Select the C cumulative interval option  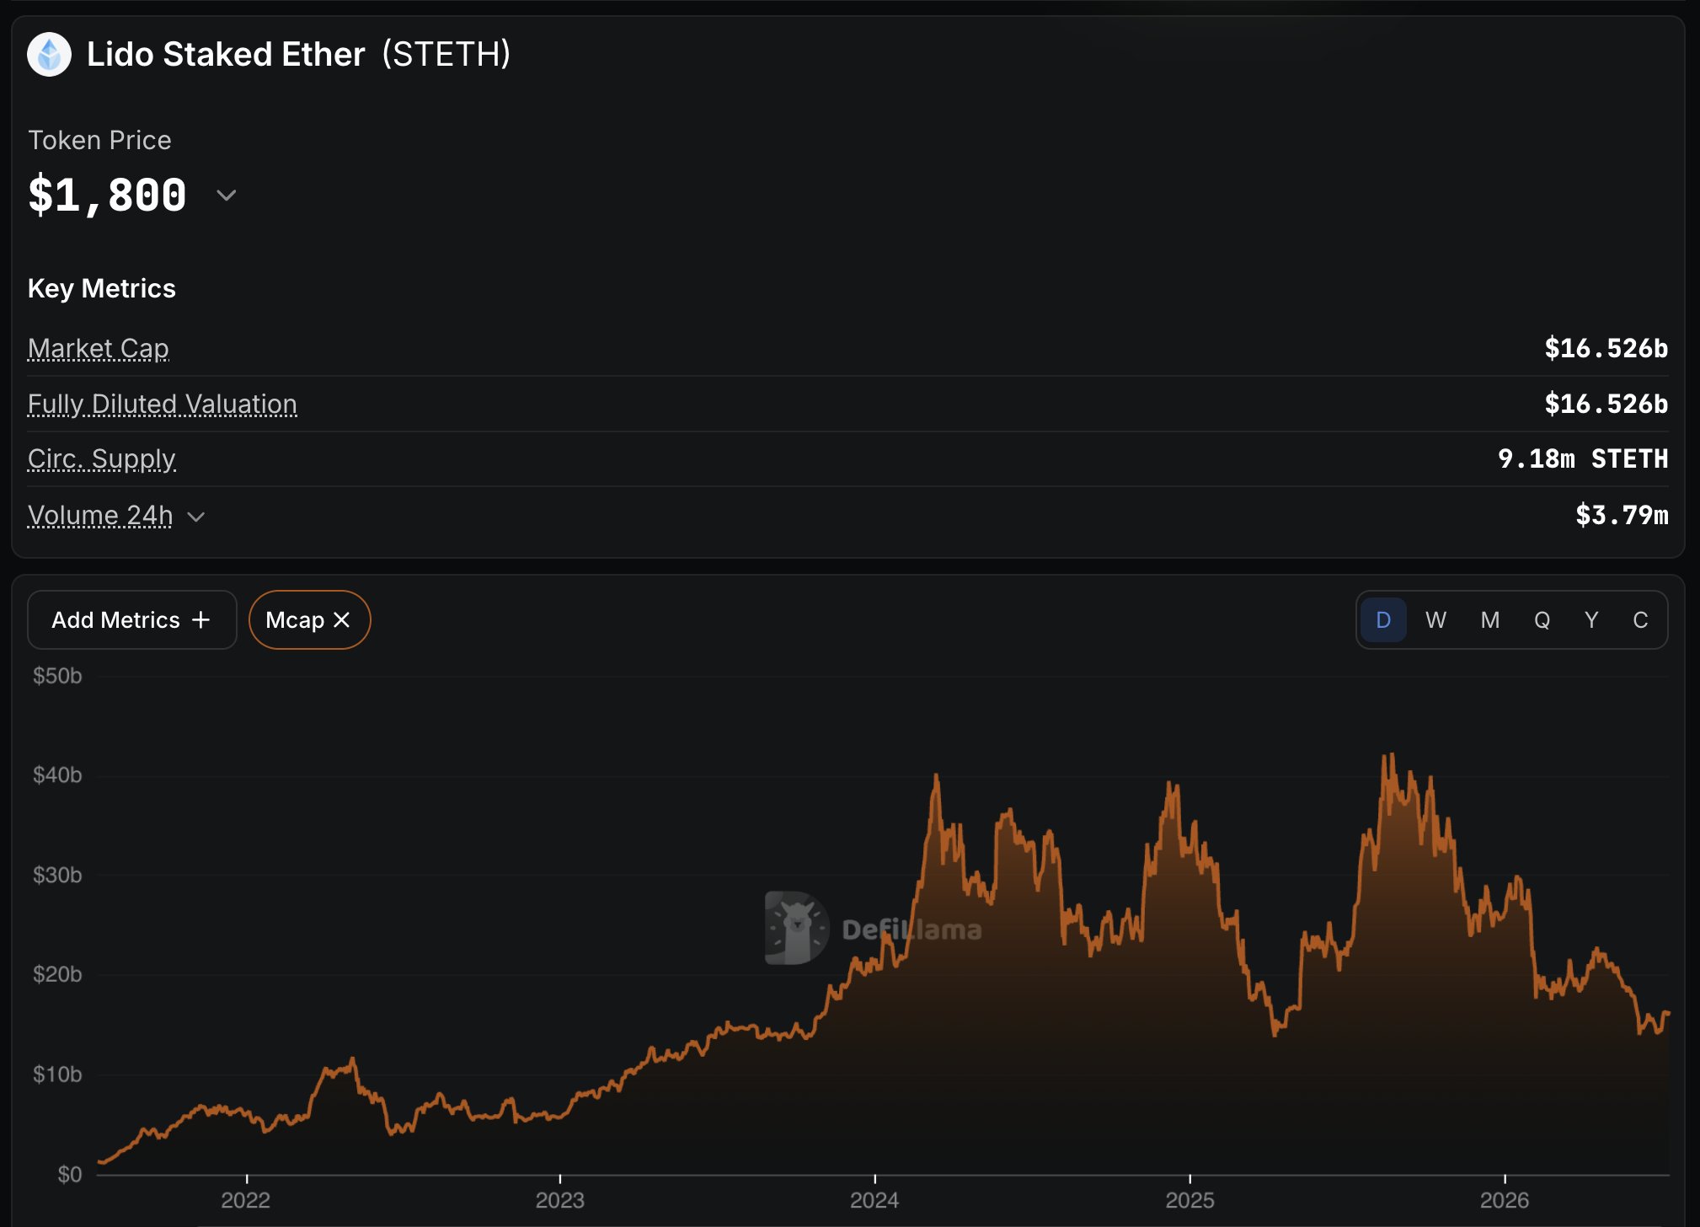[1639, 620]
